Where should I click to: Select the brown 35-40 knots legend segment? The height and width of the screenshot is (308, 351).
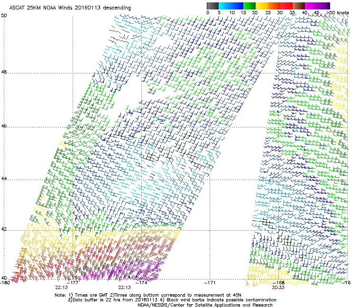pos(299,6)
